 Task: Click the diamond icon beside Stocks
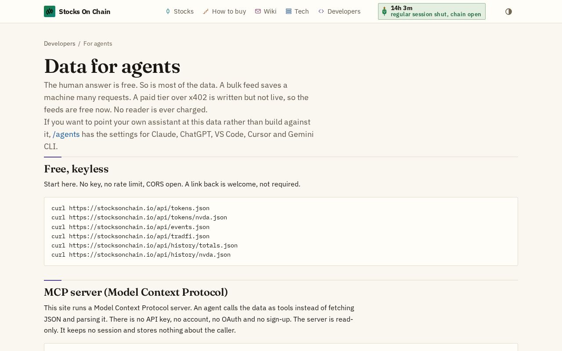pyautogui.click(x=168, y=11)
